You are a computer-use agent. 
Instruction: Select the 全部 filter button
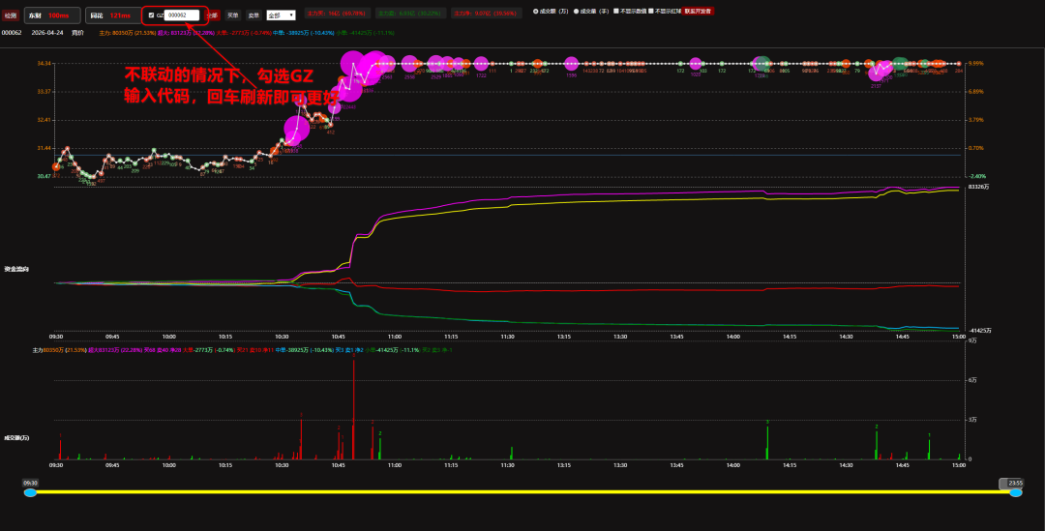(212, 15)
